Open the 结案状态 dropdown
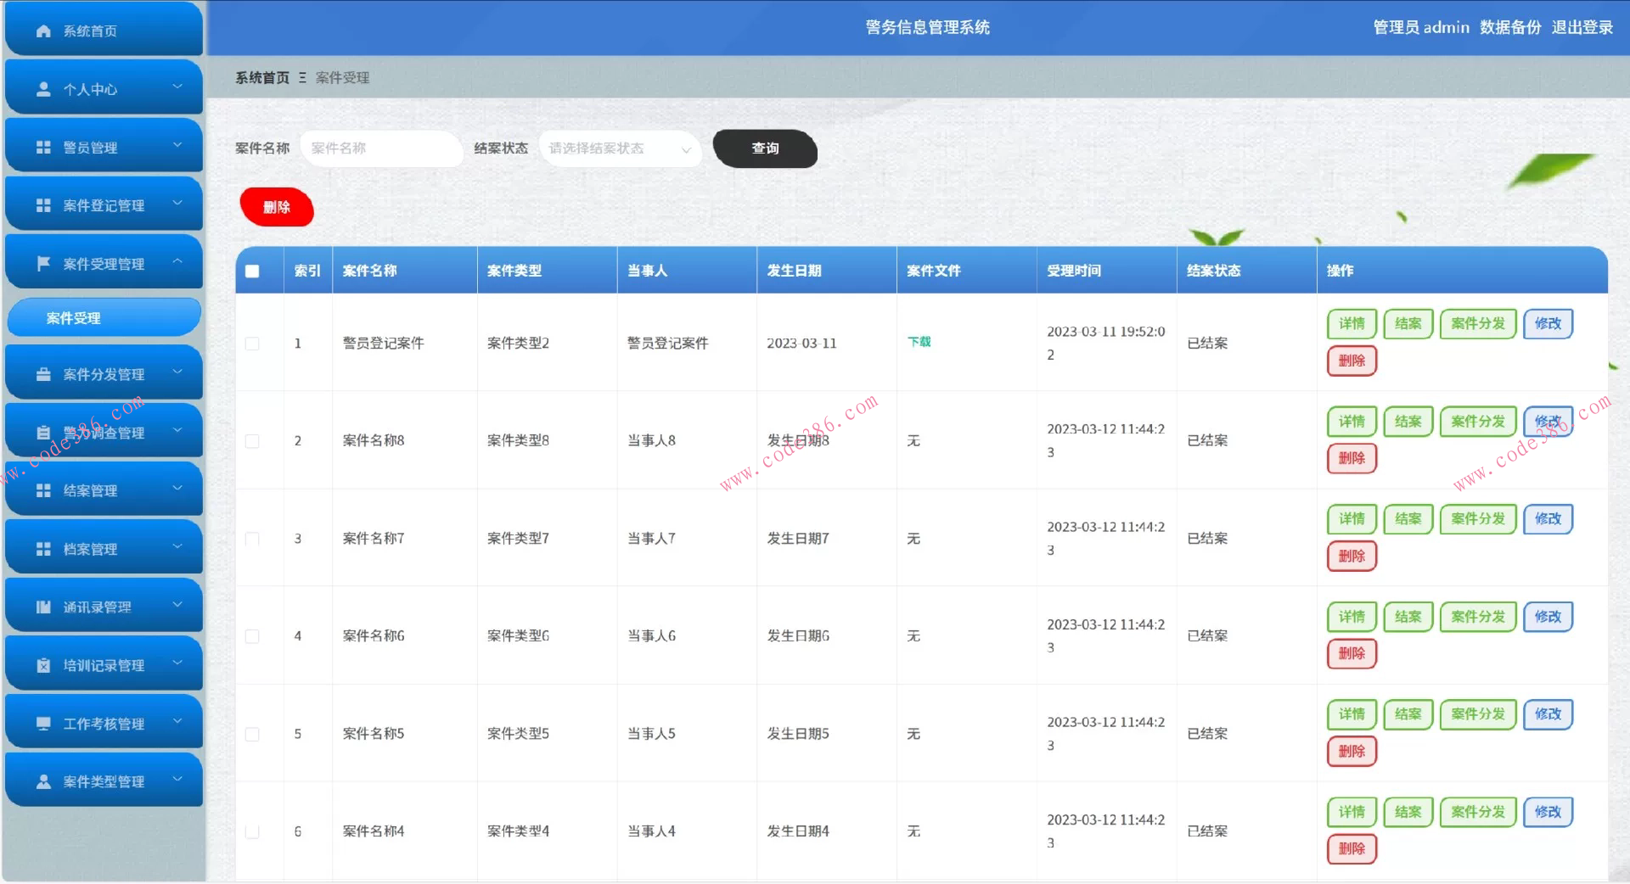 click(x=620, y=148)
